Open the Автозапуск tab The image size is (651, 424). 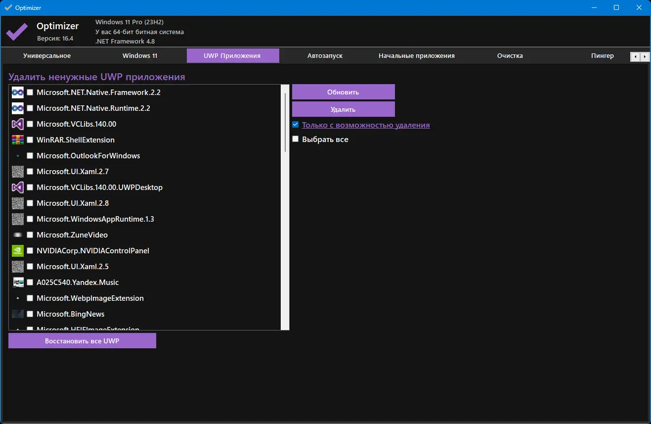click(x=325, y=56)
